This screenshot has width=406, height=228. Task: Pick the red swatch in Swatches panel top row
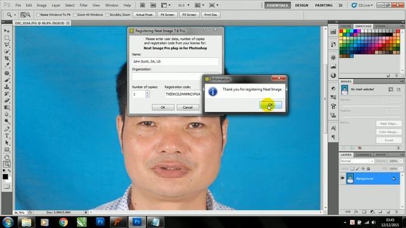pos(341,31)
